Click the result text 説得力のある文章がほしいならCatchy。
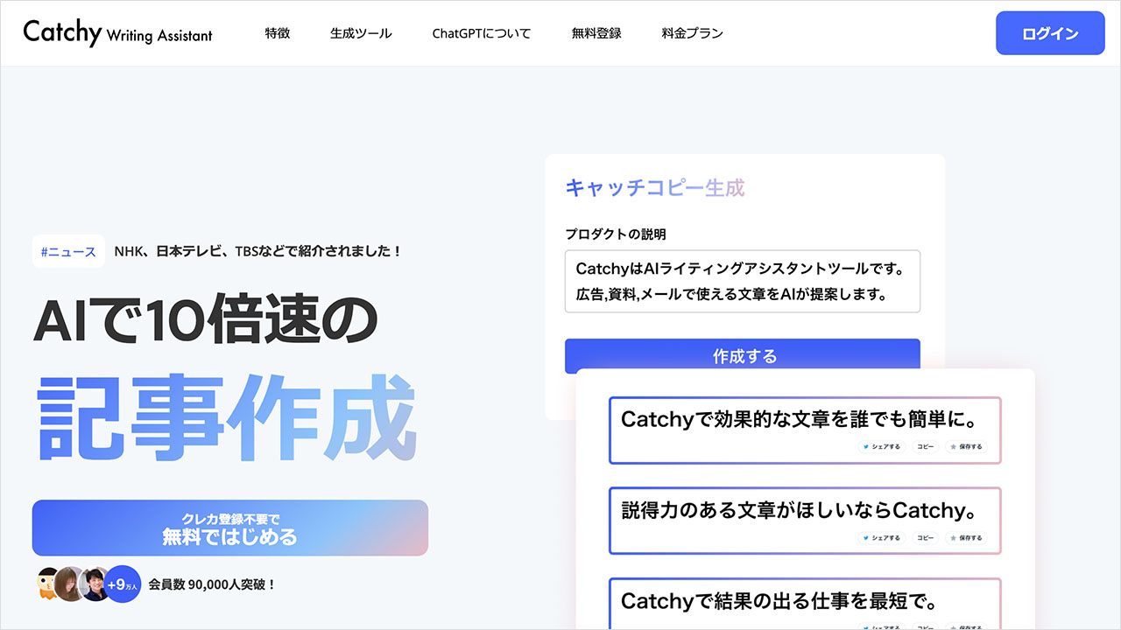 coord(799,510)
